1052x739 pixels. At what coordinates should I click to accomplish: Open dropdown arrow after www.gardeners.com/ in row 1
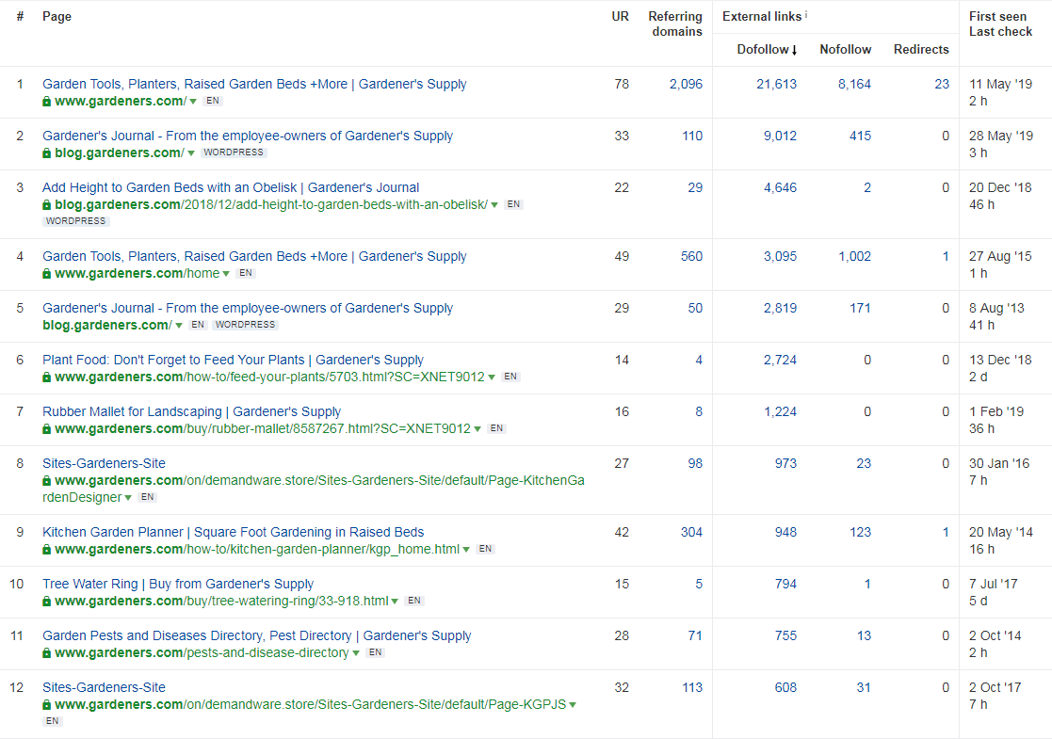coord(193,102)
